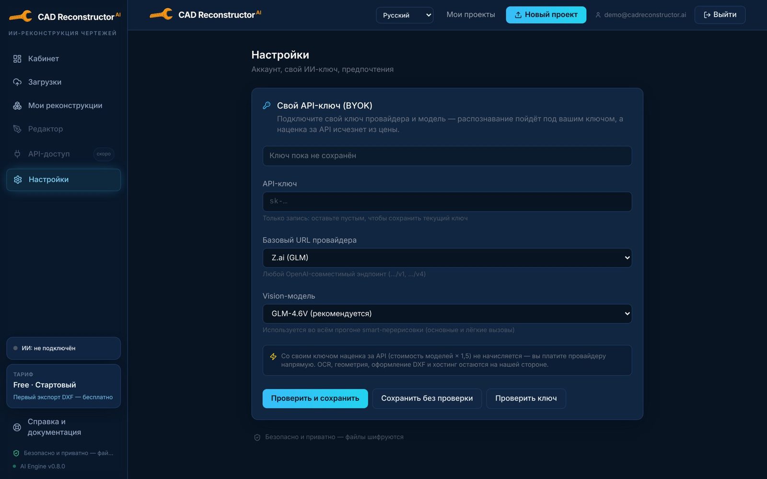
Task: Click the Мои реконструкции cubes icon
Action: click(17, 106)
